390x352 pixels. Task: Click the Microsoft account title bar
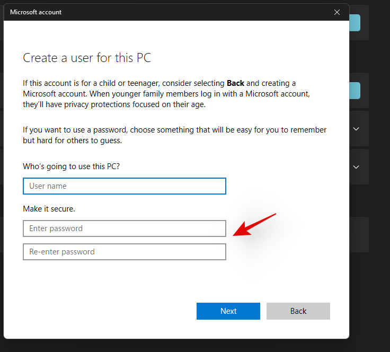[x=159, y=12]
